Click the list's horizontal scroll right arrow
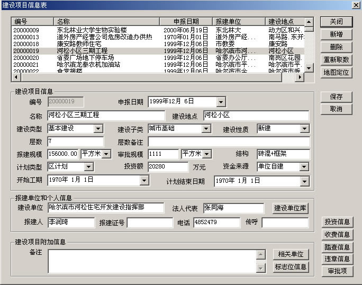The image size is (362, 285). click(x=300, y=77)
